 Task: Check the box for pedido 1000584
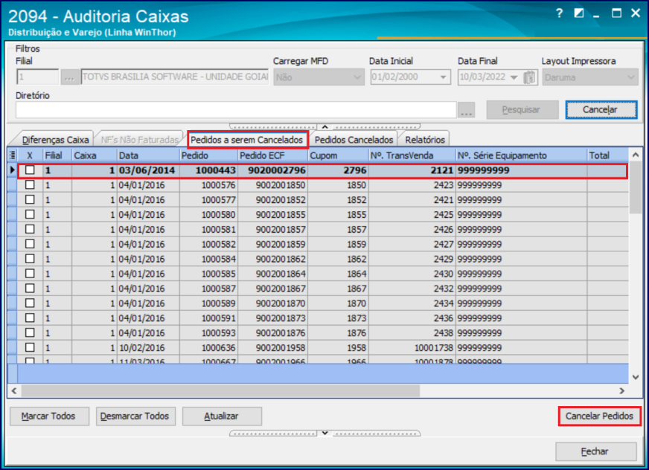pos(30,259)
